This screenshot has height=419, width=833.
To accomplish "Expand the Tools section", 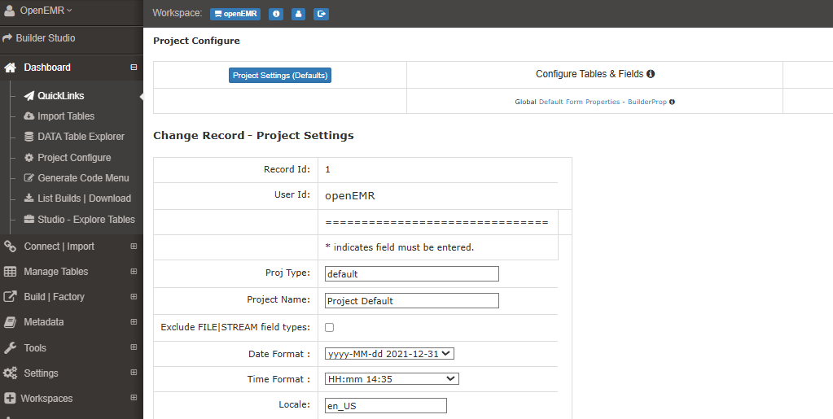I will pos(134,347).
